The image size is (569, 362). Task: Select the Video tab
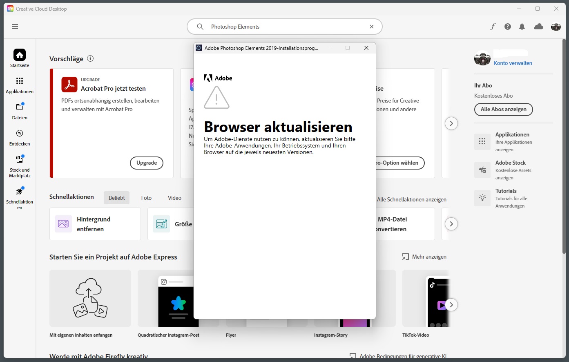click(x=174, y=198)
